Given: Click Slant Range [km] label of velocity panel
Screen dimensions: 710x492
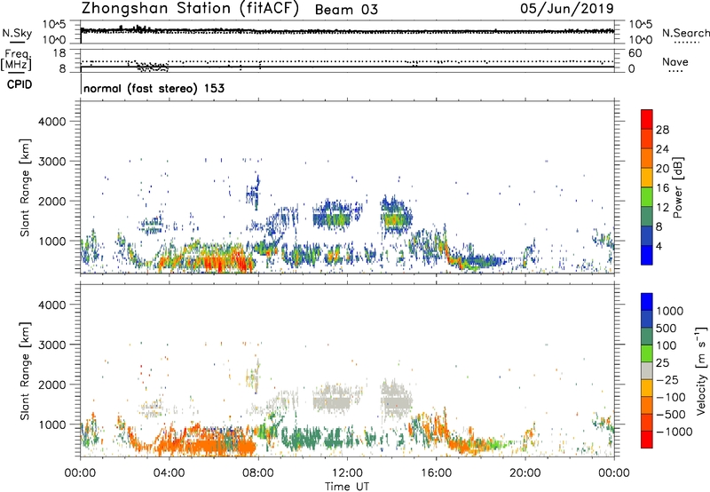Looking at the screenshot, I should (x=25, y=370).
